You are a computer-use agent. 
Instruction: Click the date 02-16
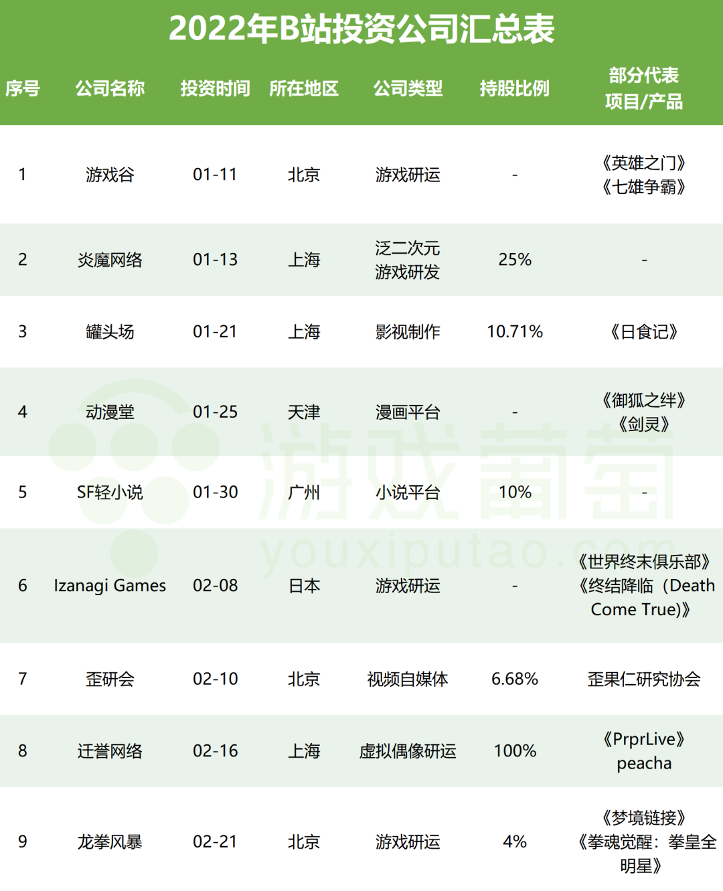[215, 751]
